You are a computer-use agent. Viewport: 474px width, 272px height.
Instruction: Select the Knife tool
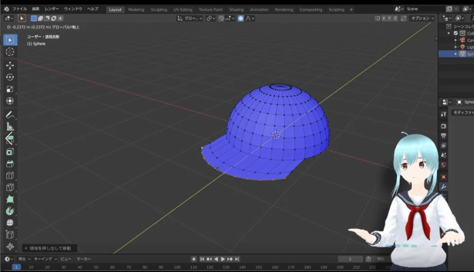tap(10, 188)
